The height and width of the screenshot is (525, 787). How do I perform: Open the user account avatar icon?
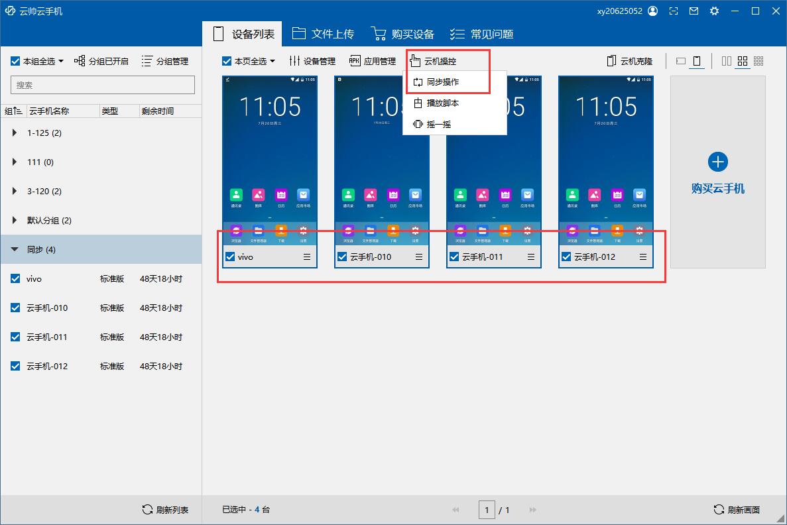tap(653, 11)
